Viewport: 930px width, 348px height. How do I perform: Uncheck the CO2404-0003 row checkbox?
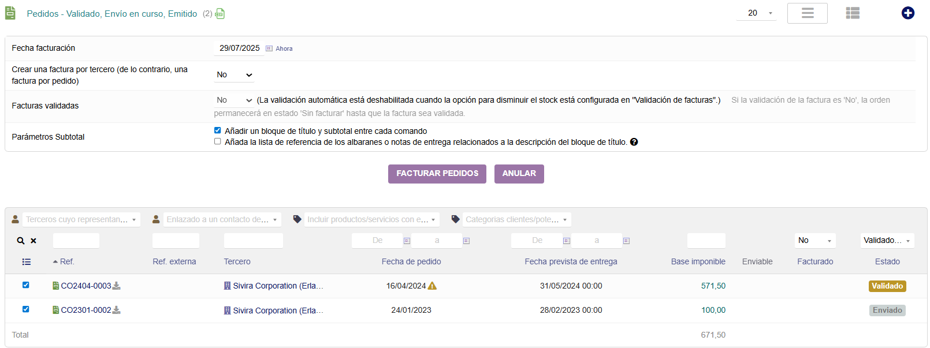click(25, 285)
